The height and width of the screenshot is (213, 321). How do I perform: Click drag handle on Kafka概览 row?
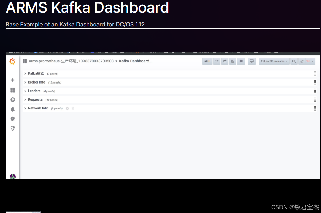[315, 73]
